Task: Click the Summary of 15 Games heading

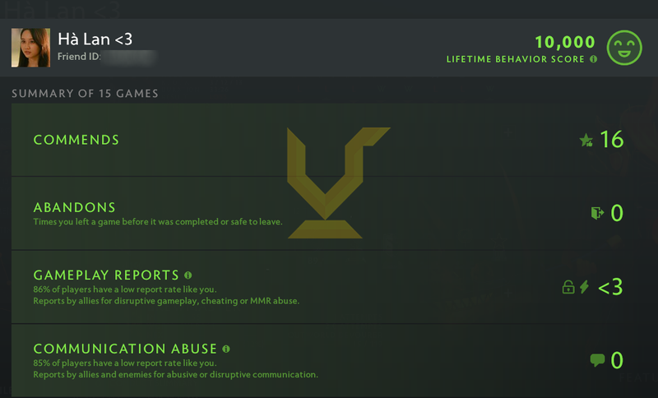Action: pyautogui.click(x=85, y=94)
